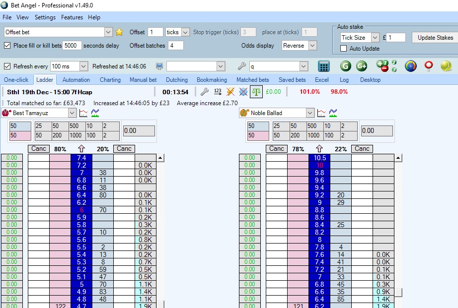
Task: Click the up arrow between 78% and 22%
Action: pos(319,149)
